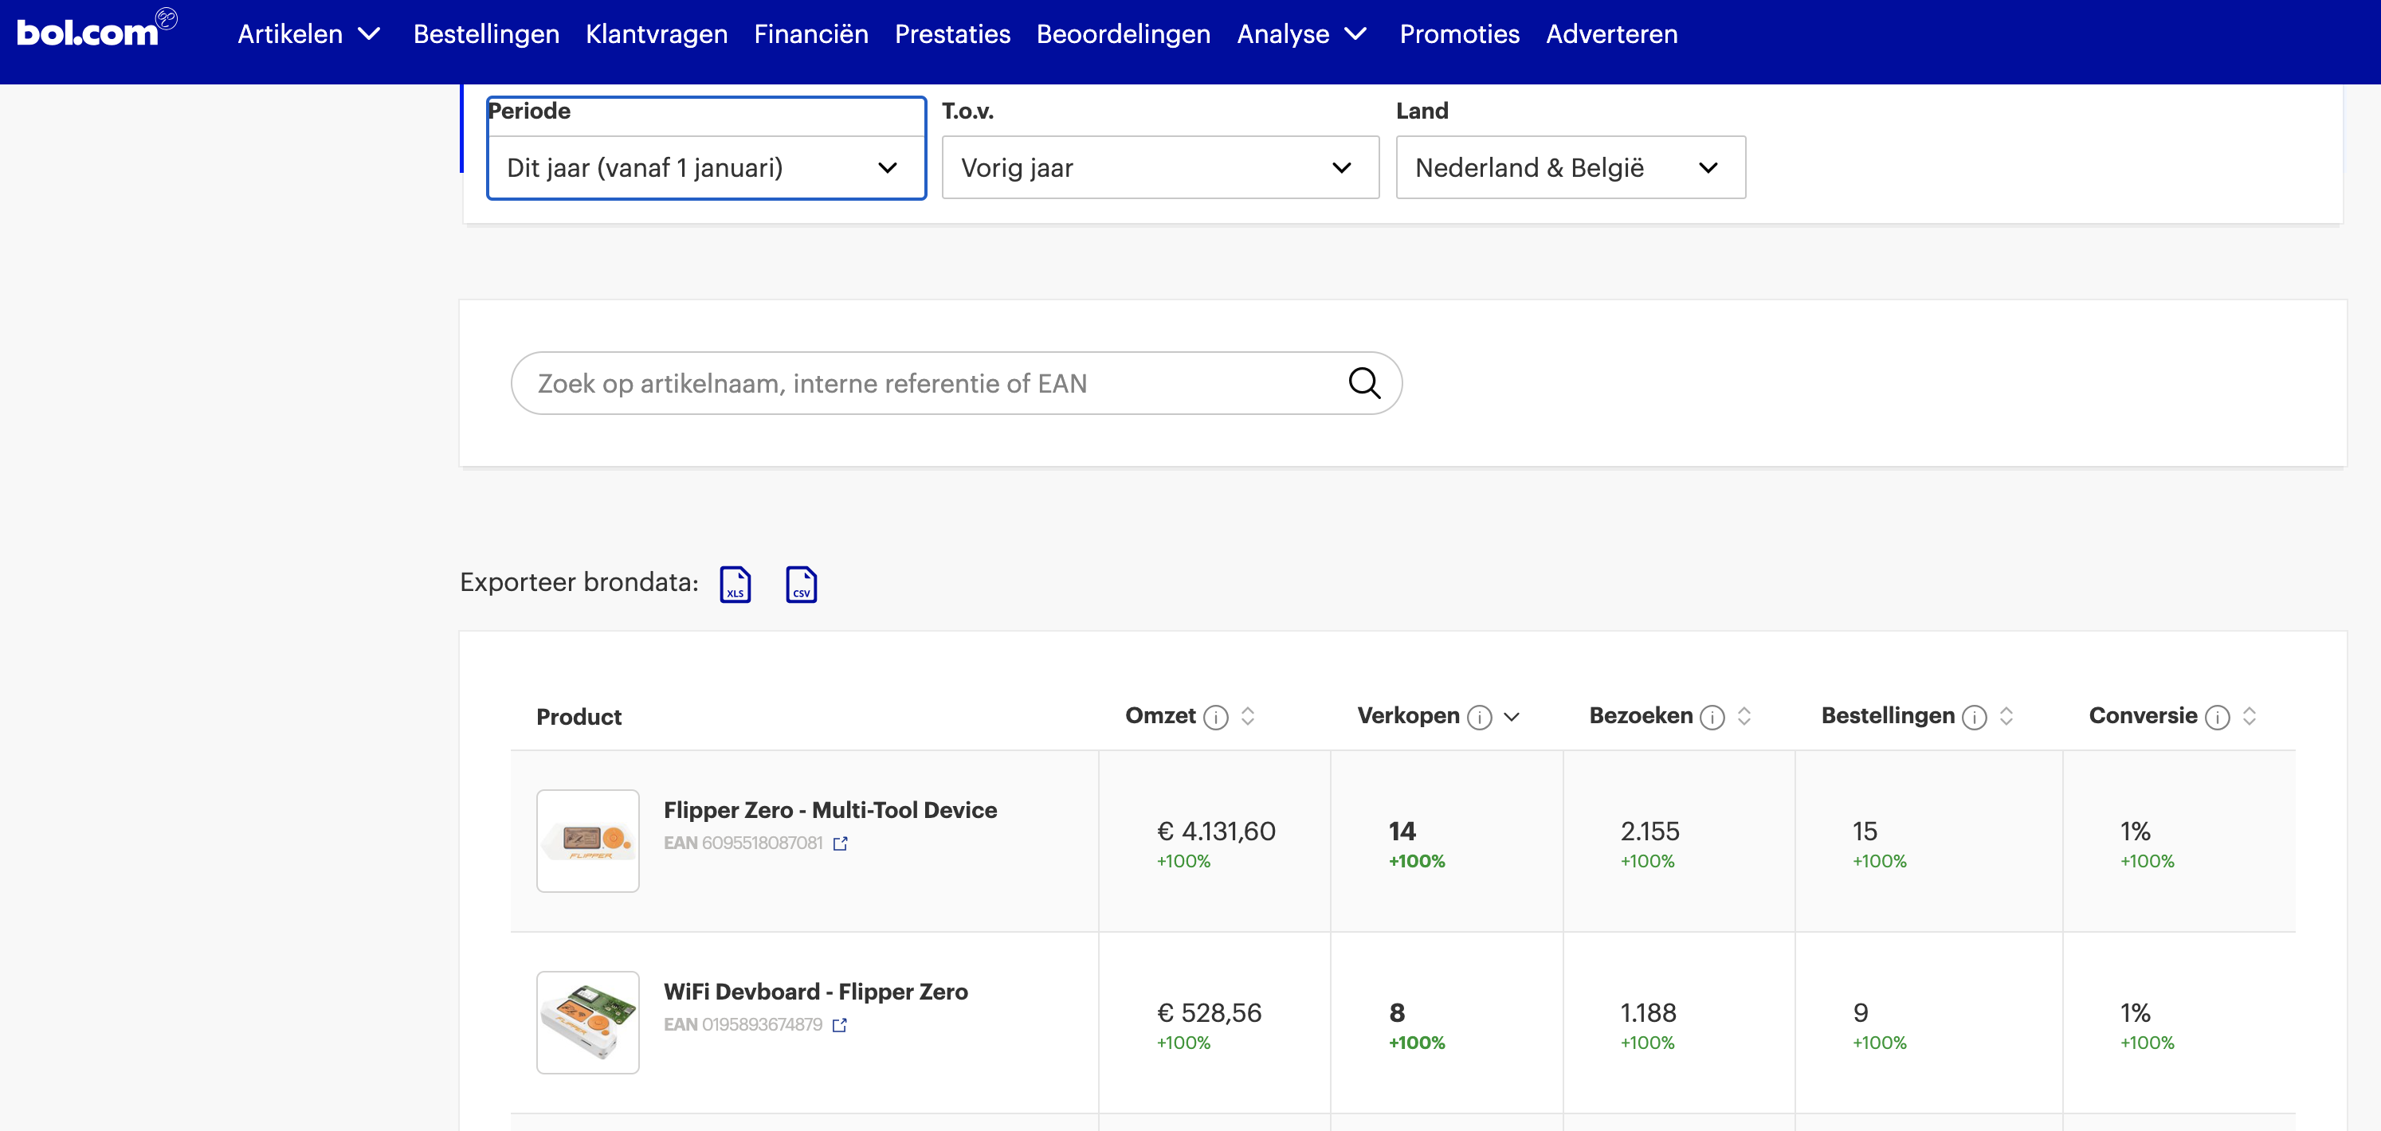Click EAN 0195893674879 text
The height and width of the screenshot is (1131, 2381).
(x=743, y=1025)
